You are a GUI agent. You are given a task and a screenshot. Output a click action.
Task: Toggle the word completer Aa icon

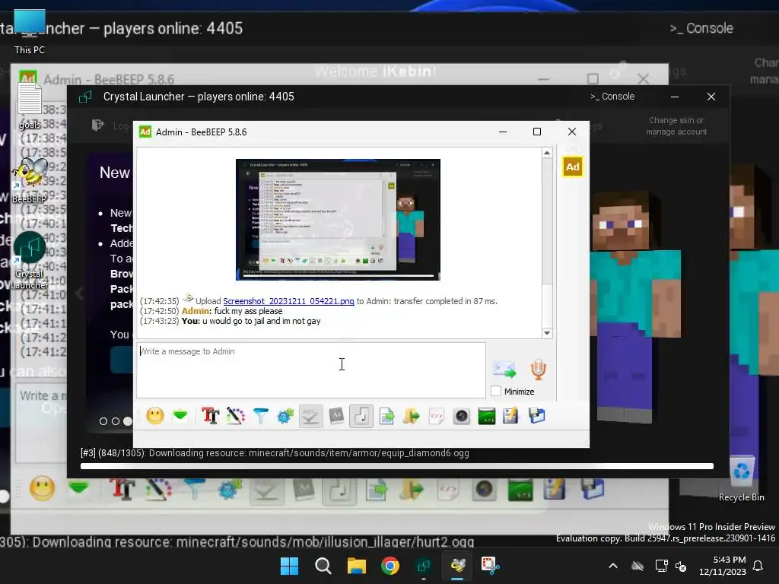coord(336,416)
